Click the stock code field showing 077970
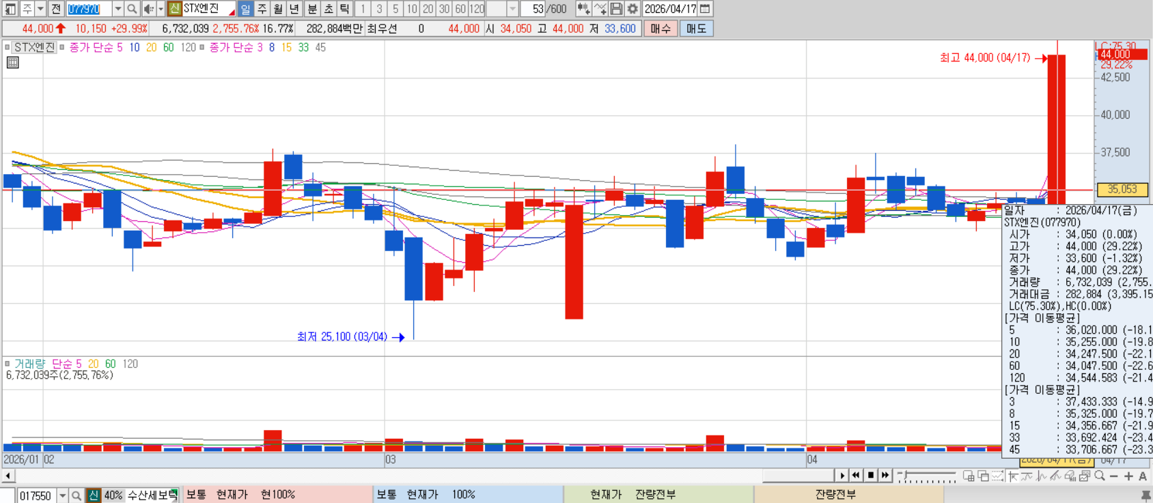Screen dimensions: 1153x503 (x=89, y=9)
